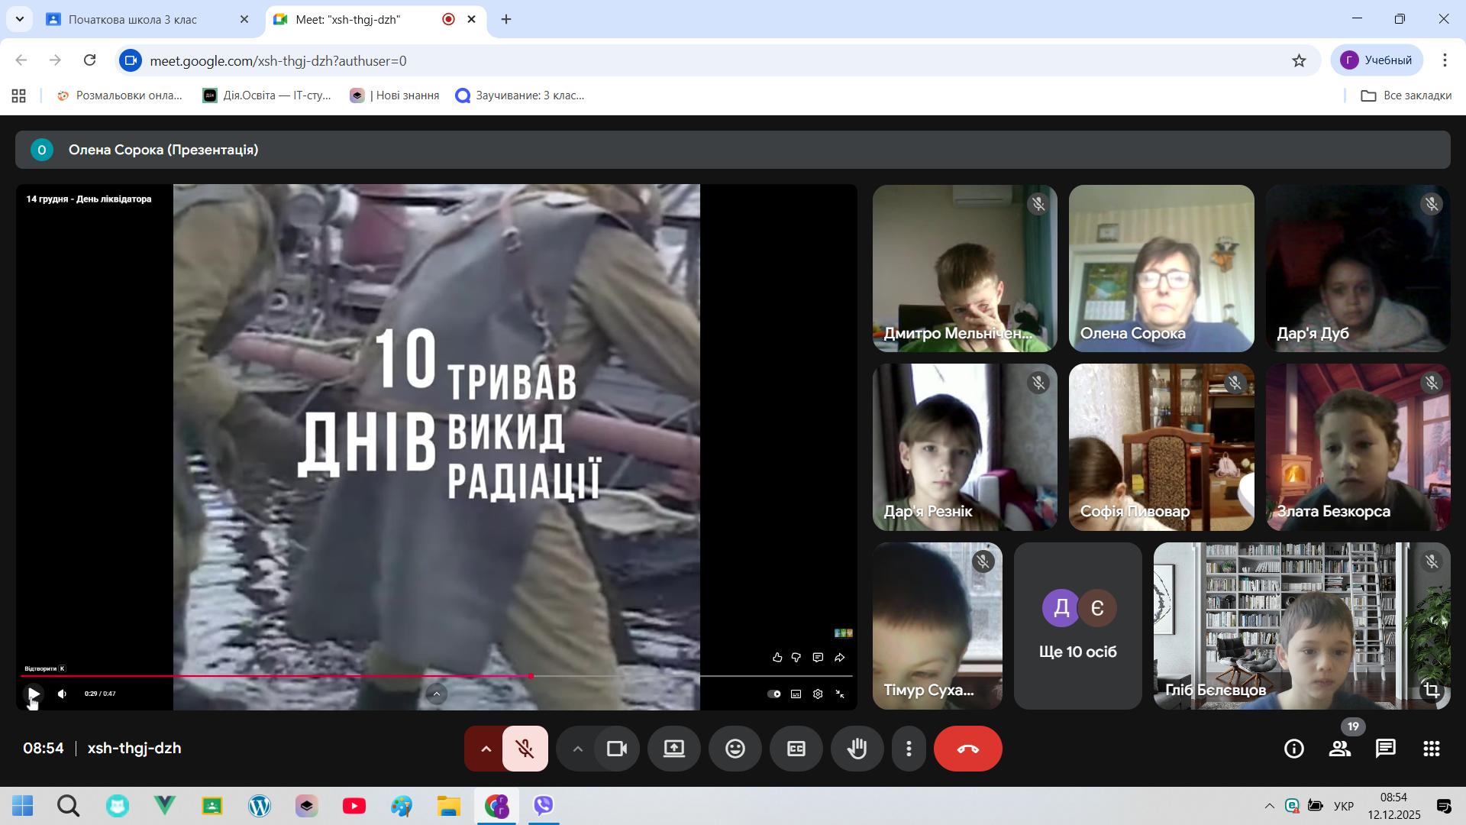This screenshot has width=1466, height=825.
Task: Open Viber from the Windows taskbar
Action: point(544,805)
